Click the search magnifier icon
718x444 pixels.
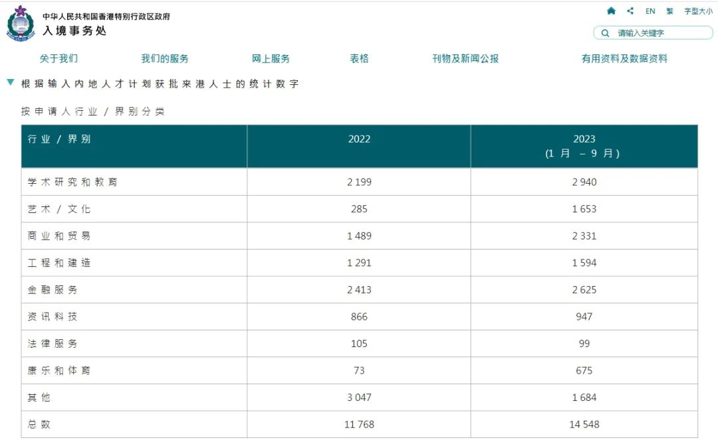pos(605,33)
